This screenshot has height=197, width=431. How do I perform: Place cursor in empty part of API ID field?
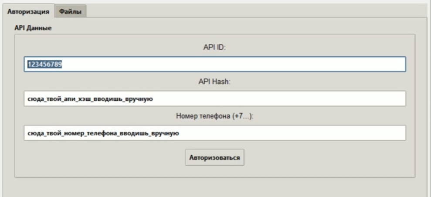pyautogui.click(x=261, y=64)
